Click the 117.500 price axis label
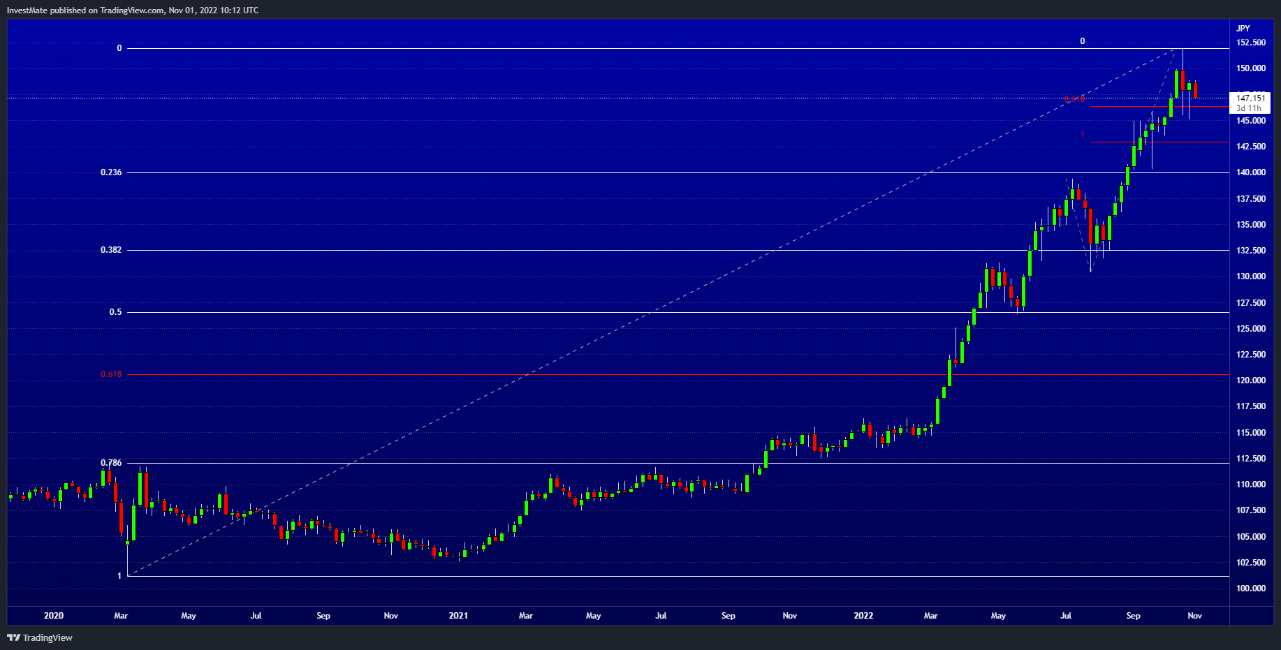The image size is (1281, 650). 1250,406
